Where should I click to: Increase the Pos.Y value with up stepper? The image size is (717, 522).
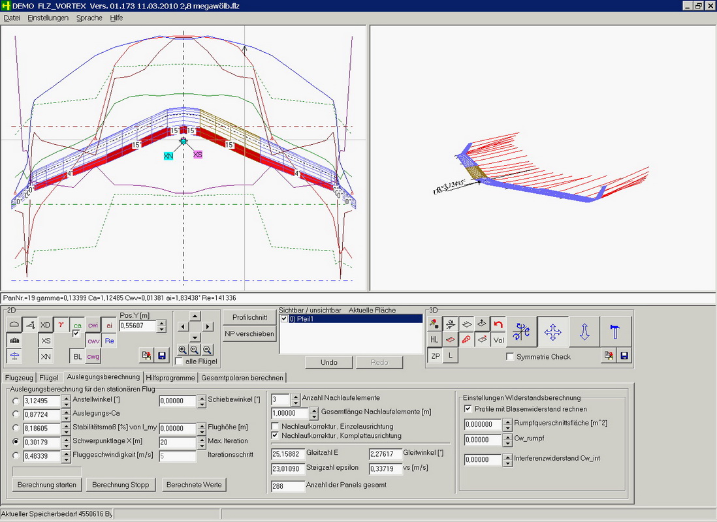click(x=161, y=322)
